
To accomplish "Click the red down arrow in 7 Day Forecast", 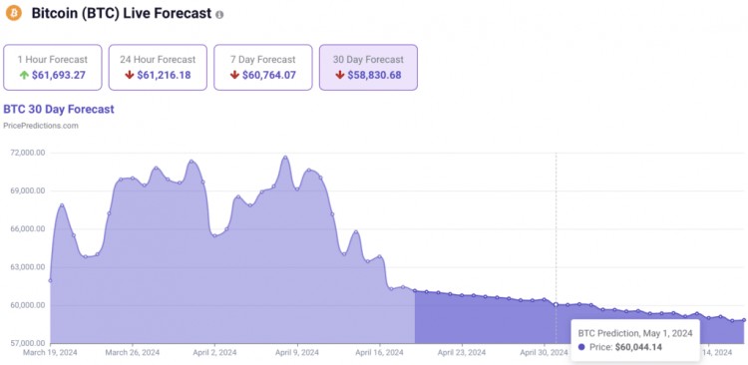I will [x=234, y=76].
